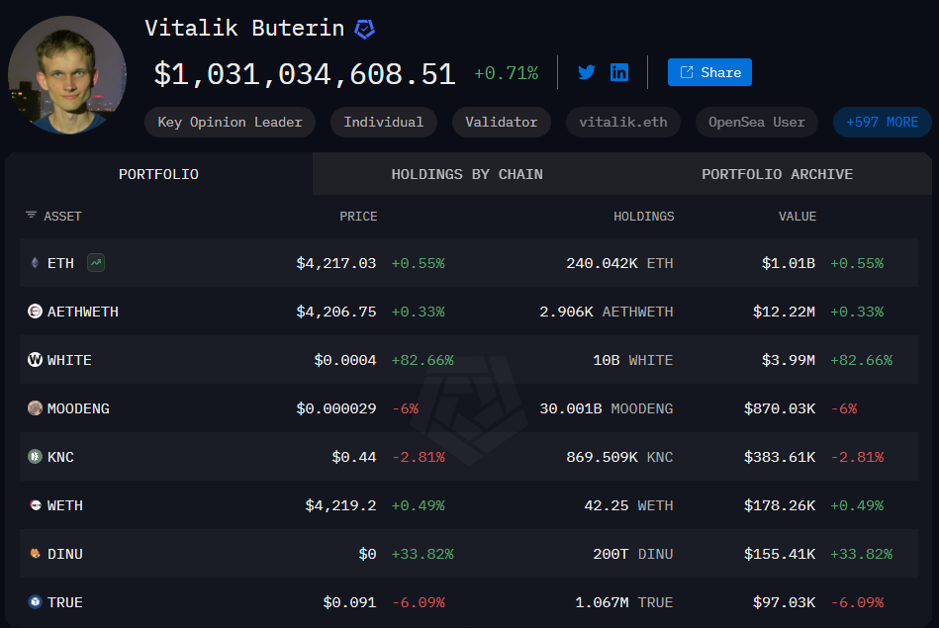The image size is (939, 628).
Task: Expand the +597 MORE tags
Action: click(882, 123)
